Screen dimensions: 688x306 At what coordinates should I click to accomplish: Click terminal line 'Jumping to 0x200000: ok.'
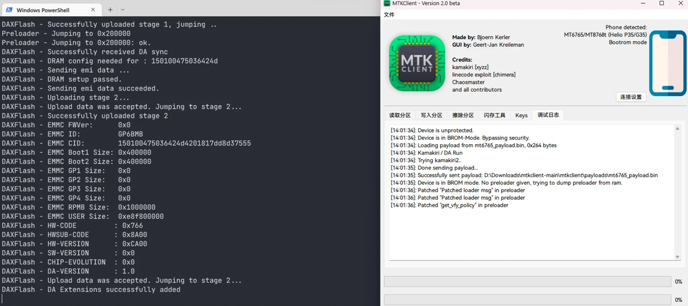pyautogui.click(x=76, y=43)
